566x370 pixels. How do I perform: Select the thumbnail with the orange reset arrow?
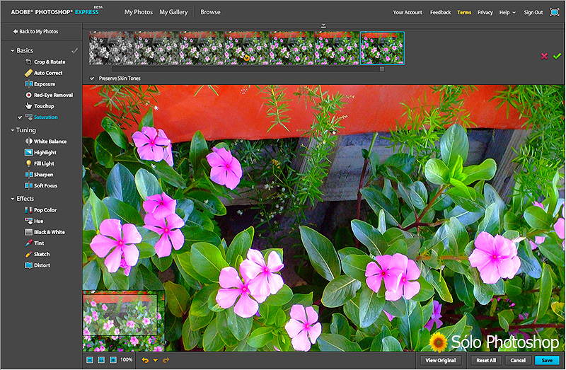(247, 48)
